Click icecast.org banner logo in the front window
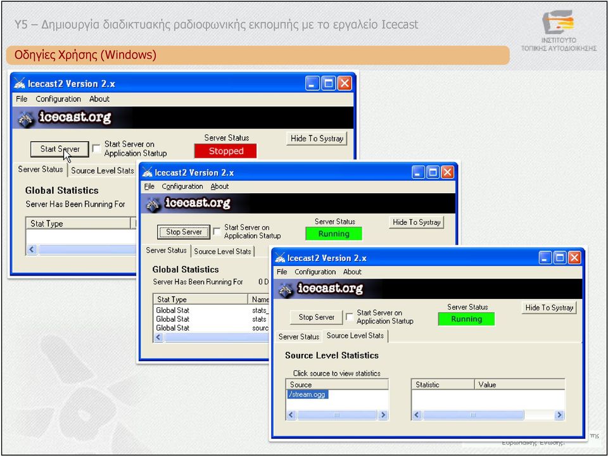The width and height of the screenshot is (608, 456). (321, 289)
